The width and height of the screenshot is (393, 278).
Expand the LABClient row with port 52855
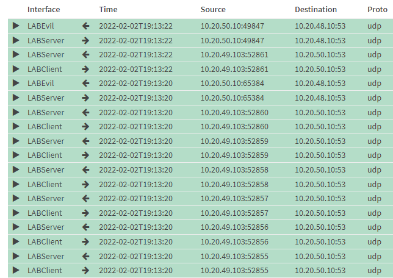click(x=16, y=270)
